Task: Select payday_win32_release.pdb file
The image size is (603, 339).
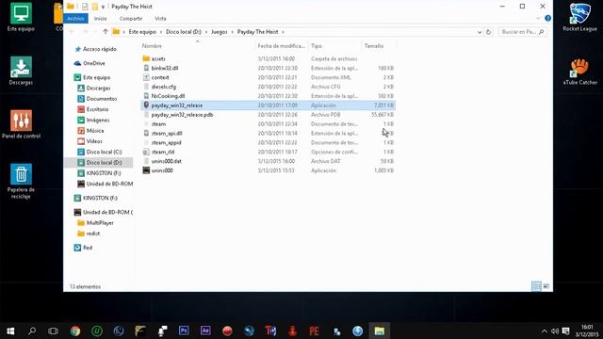Action: click(182, 115)
